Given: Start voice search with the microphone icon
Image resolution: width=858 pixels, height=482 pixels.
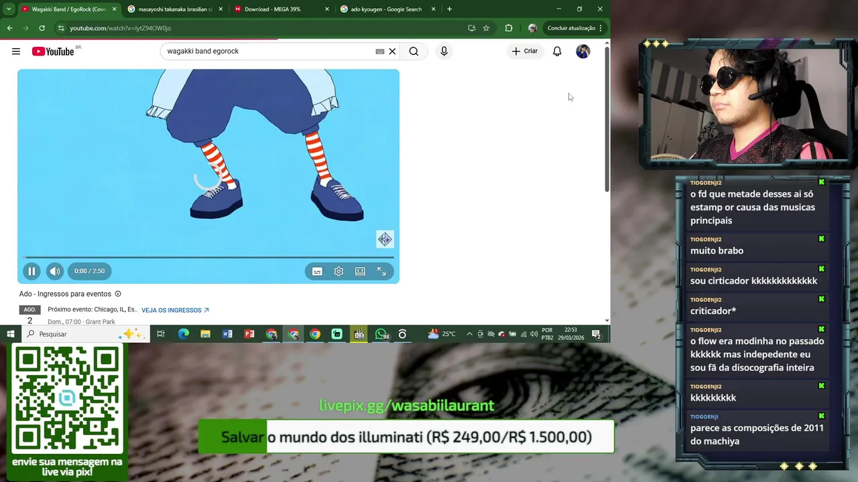Looking at the screenshot, I should pyautogui.click(x=444, y=52).
